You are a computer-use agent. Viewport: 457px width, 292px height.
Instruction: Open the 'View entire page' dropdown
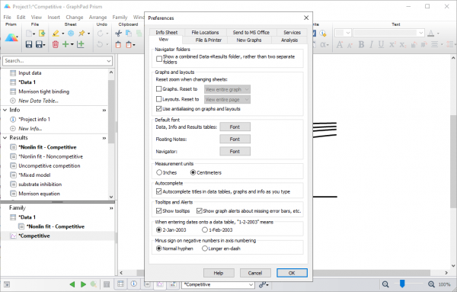tap(227, 99)
